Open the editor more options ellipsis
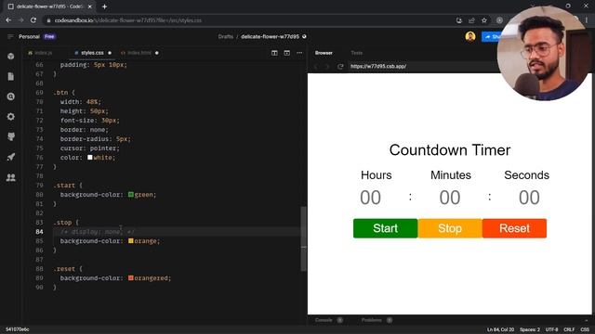Viewport: 595px width, 334px height. [x=299, y=53]
